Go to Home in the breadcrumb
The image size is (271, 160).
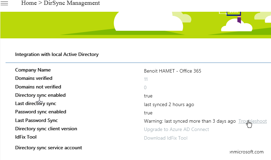pos(28,3)
